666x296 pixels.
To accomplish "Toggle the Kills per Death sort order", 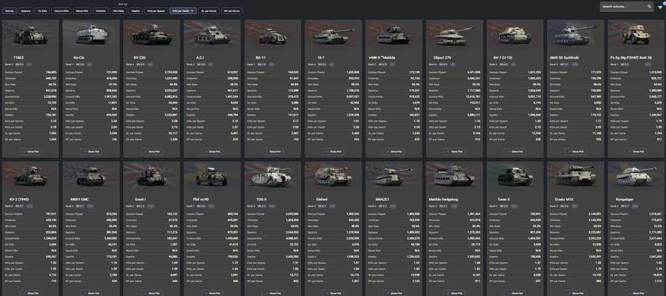I will click(182, 11).
